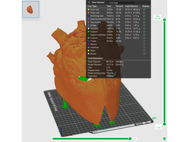Click the magenta Retract color icon
189x142 pixels.
(89, 44)
